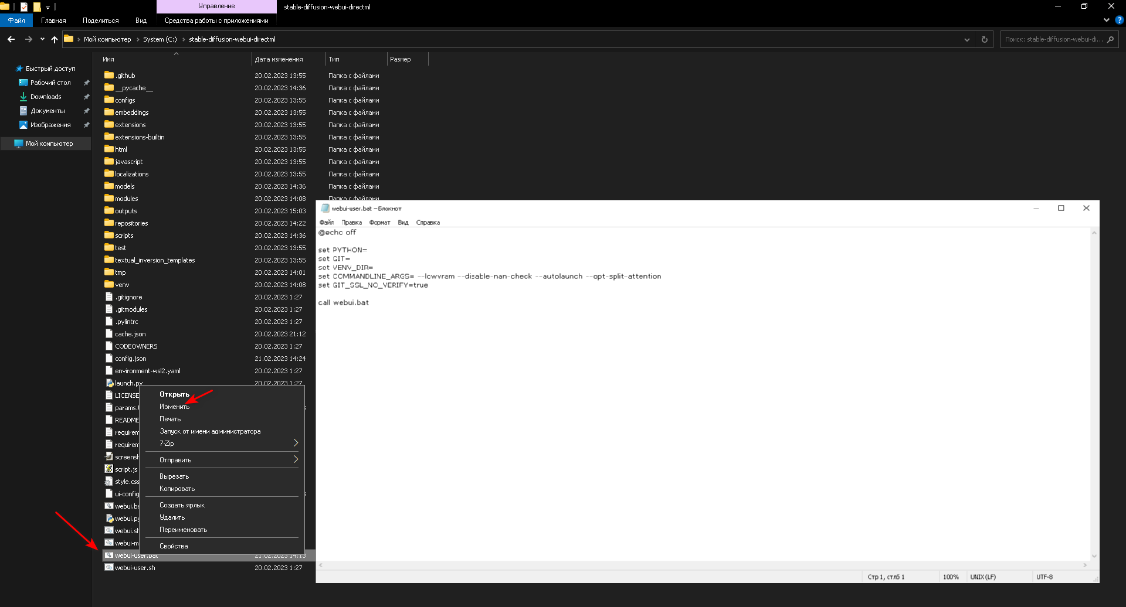Switch to Вид ribbon tab in Explorer

click(x=141, y=21)
